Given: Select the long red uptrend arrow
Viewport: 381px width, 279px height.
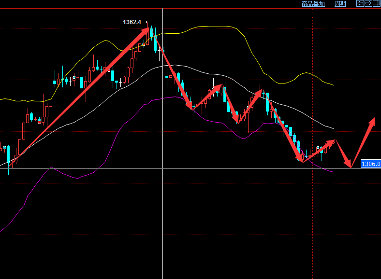Looking at the screenshot, I should point(77,97).
